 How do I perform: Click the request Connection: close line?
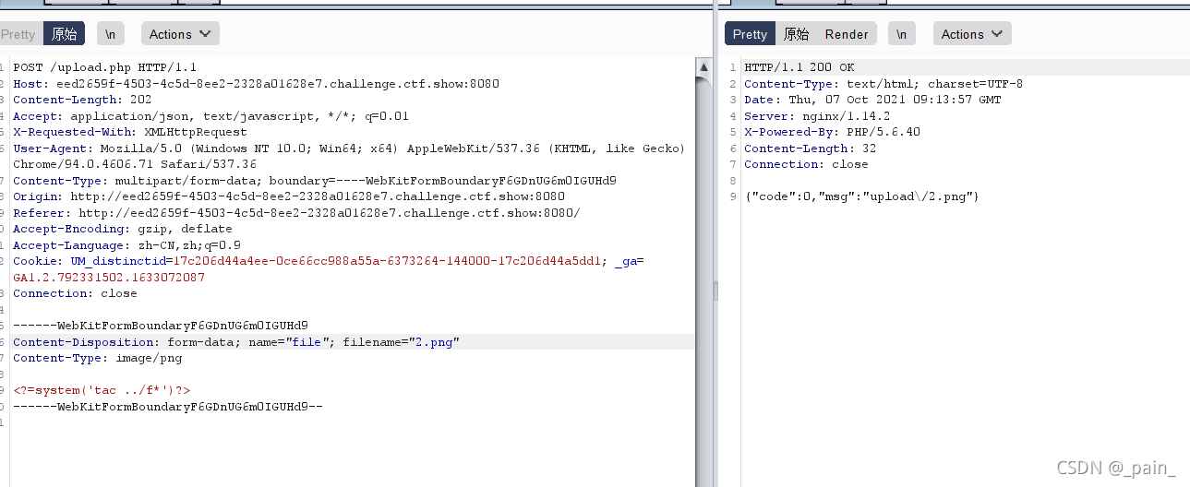(75, 293)
